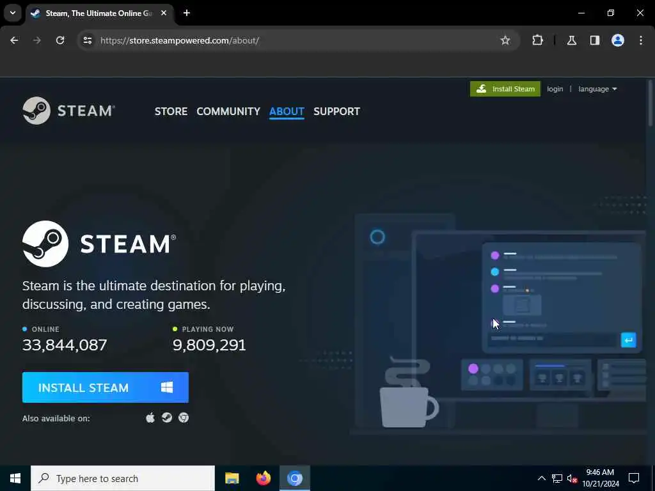Open the SUPPORT menu item
The height and width of the screenshot is (491, 655).
pos(336,111)
